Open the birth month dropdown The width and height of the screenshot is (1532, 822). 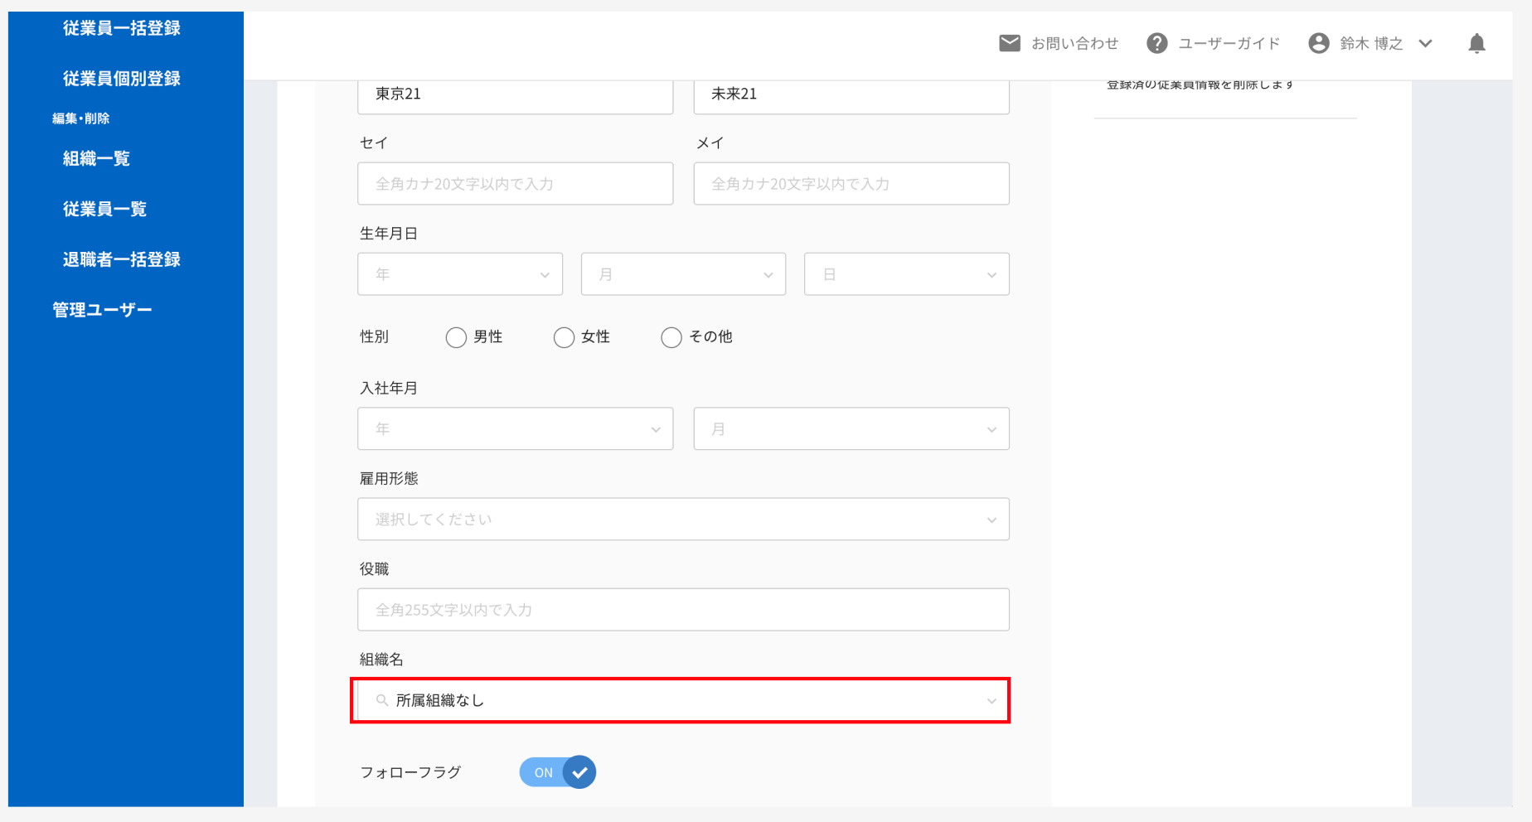click(683, 274)
